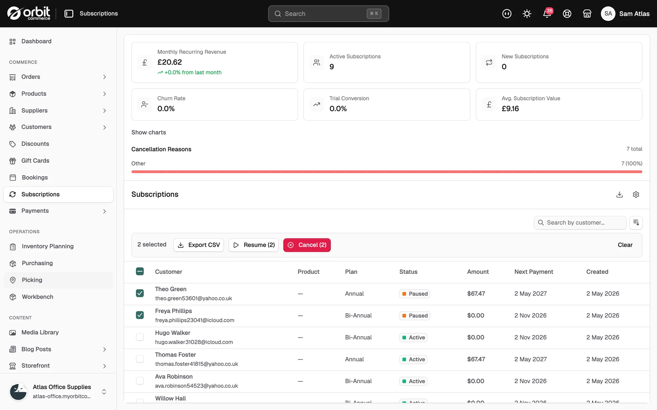Viewport: 657px width, 410px height.
Task: Click the SA user avatar
Action: pos(608,13)
